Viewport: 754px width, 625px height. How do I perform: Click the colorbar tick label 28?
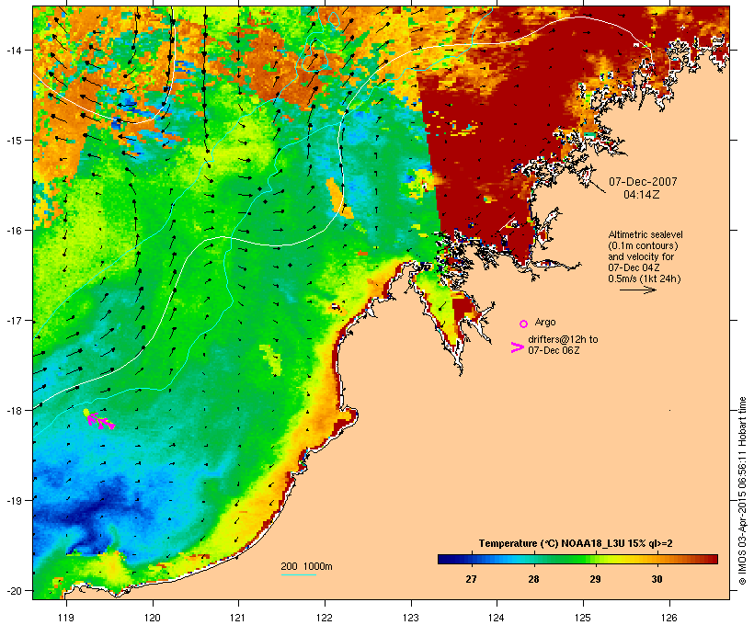tap(533, 579)
